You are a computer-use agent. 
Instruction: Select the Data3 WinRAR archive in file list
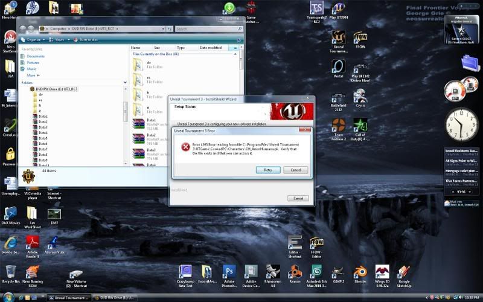pos(149,154)
